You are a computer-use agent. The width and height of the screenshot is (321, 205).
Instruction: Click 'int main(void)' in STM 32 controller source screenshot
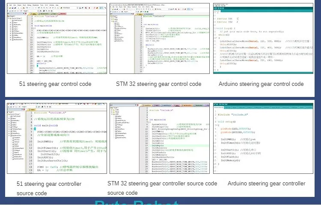158,120
